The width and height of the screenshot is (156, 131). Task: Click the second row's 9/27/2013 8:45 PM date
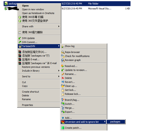(x=72, y=9)
